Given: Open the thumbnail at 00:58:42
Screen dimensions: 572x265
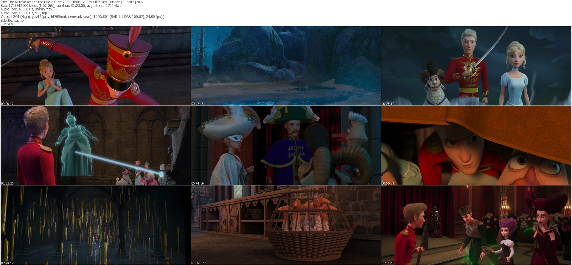Looking at the screenshot, I should pyautogui.click(x=96, y=225).
